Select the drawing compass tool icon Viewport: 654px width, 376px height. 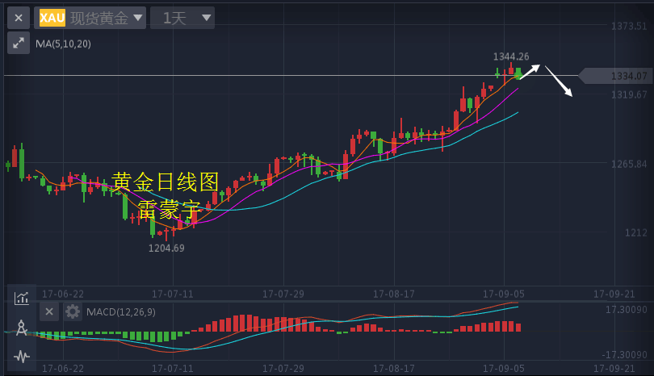coord(22,328)
